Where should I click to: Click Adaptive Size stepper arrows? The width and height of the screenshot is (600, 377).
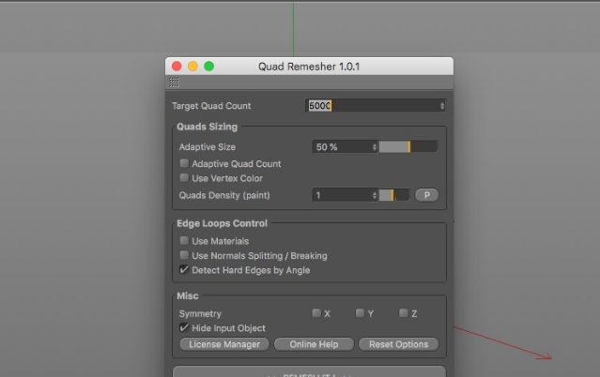click(374, 147)
